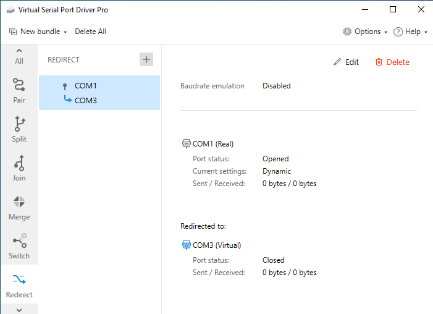The height and width of the screenshot is (314, 433).
Task: Minimize the Virtual Serial Port Driver window
Action: (x=365, y=9)
